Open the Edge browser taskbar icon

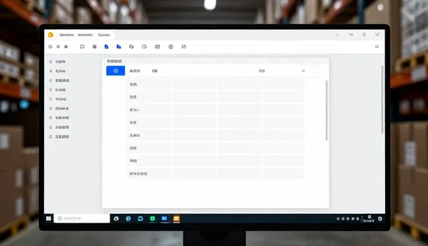(128, 219)
